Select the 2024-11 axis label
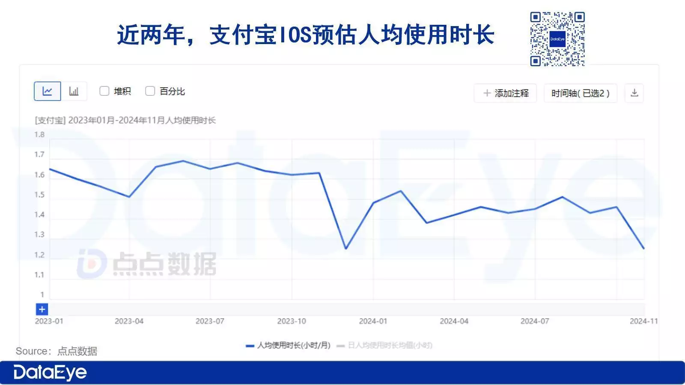Viewport: 685px width, 385px height. (643, 321)
